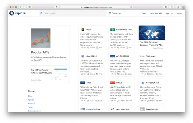Image resolution: width=193 pixels, height=123 pixels.
Task: Click the Safari share icon
Action: [x=172, y=7]
